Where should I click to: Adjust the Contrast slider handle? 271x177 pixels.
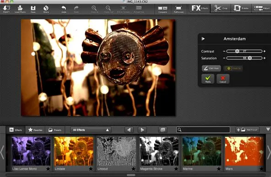[237, 51]
